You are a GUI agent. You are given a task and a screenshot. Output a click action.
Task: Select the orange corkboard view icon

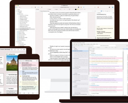(x=81, y=7)
